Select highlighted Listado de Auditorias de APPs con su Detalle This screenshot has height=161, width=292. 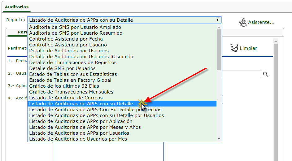click(122, 104)
